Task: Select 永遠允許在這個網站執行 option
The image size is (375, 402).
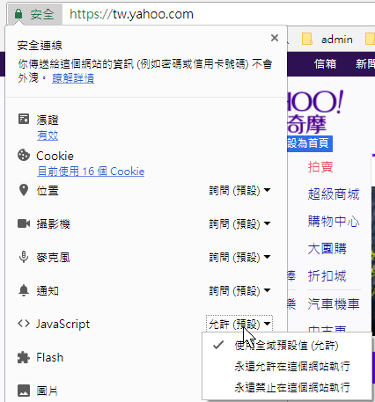Action: [x=286, y=366]
